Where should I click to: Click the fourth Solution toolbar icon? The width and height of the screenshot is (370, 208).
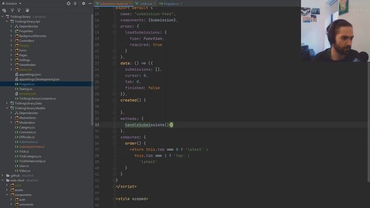tap(27, 10)
